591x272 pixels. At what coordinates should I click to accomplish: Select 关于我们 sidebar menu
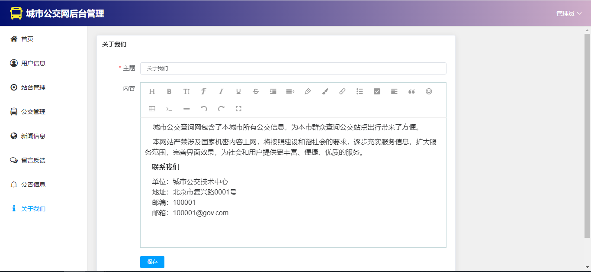click(x=44, y=209)
